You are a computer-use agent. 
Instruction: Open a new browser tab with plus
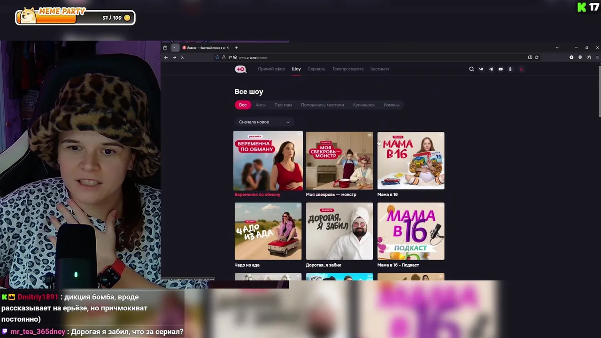pos(236,47)
